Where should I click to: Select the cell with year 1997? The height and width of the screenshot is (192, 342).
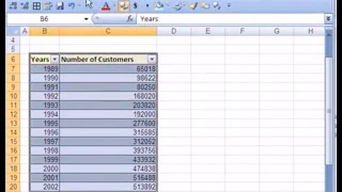(x=44, y=141)
